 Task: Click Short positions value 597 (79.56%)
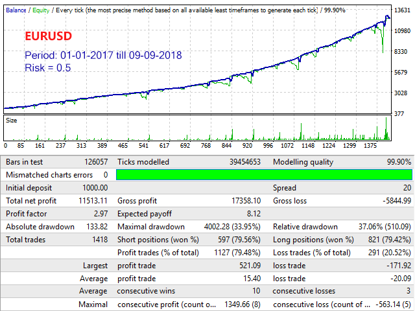click(x=239, y=240)
